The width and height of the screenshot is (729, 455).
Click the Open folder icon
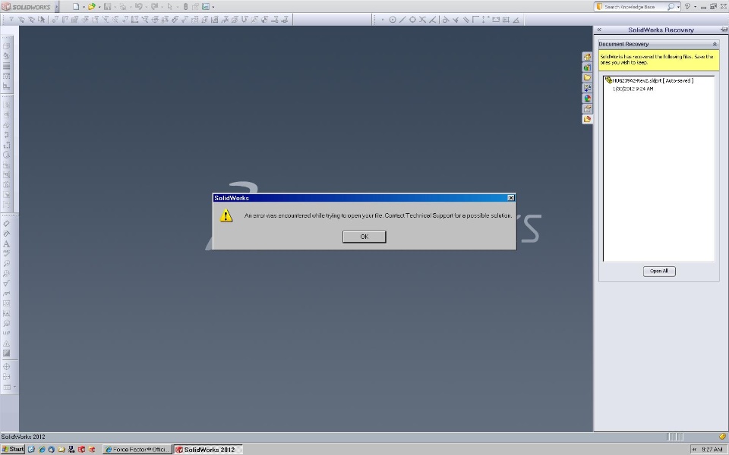pos(92,7)
